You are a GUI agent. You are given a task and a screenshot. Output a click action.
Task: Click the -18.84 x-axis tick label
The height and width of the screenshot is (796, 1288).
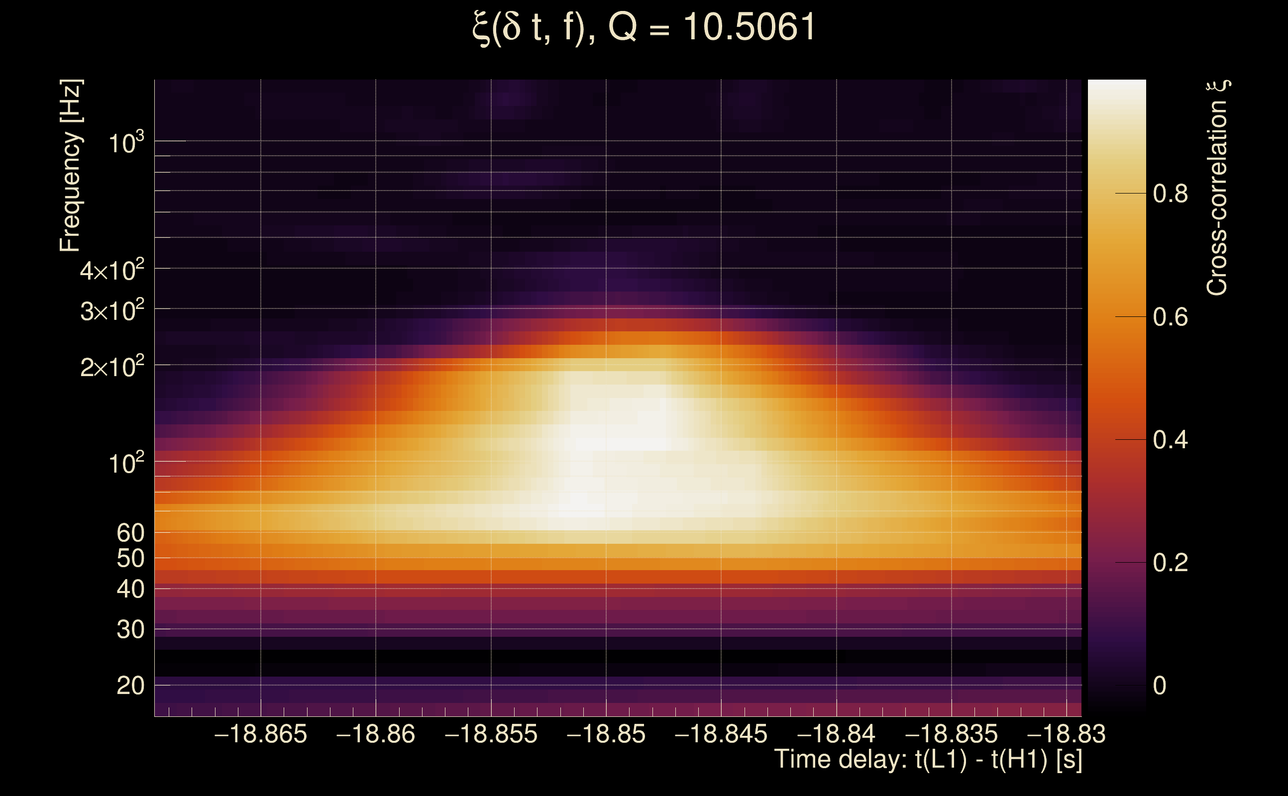tap(836, 734)
